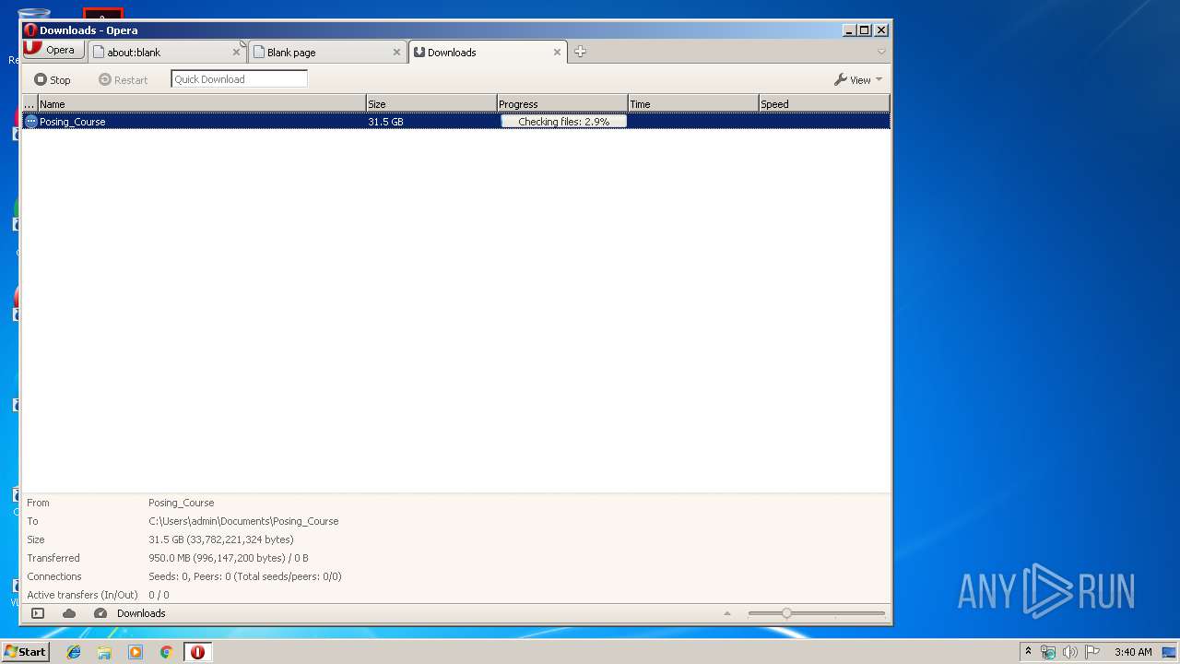Focus the Quick Download input field
Screen dimensions: 1180x664
pyautogui.click(x=239, y=79)
